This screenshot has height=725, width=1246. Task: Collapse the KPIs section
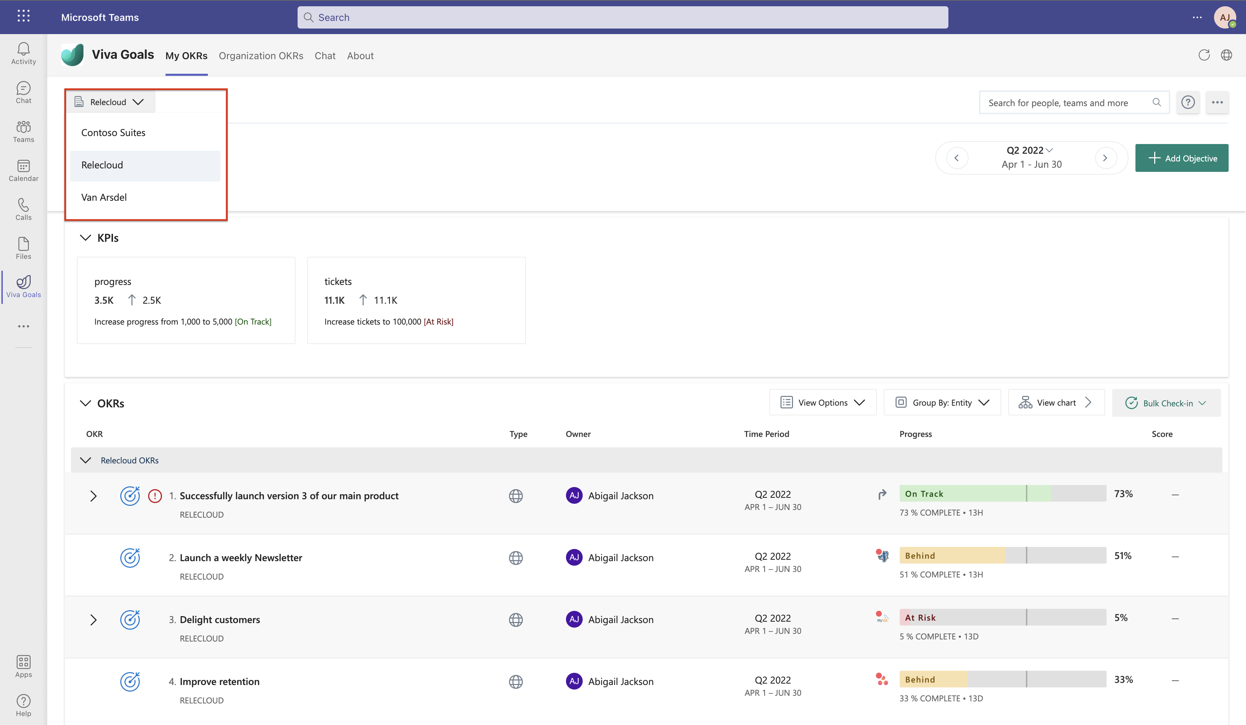click(x=86, y=238)
